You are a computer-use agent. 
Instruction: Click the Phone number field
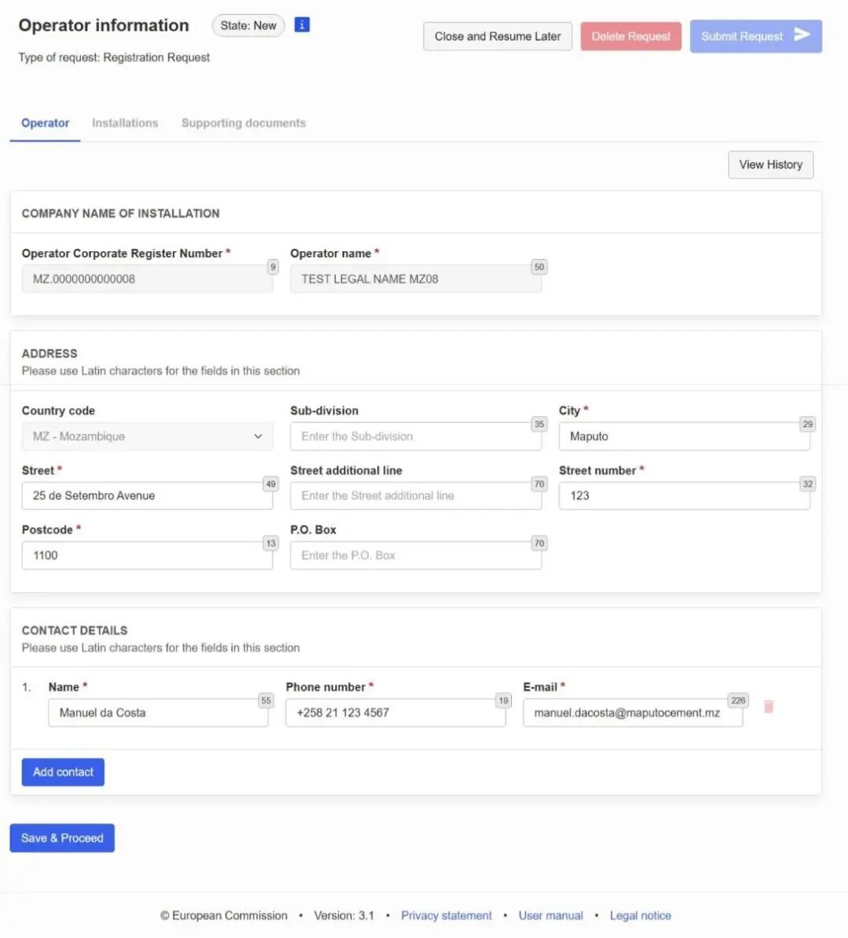(x=396, y=713)
